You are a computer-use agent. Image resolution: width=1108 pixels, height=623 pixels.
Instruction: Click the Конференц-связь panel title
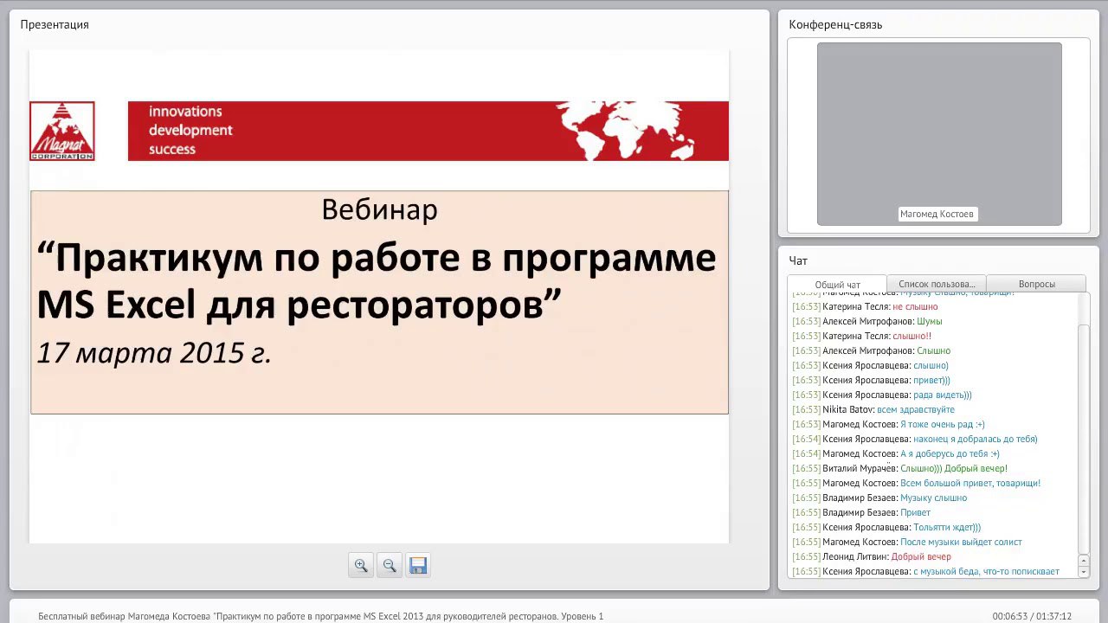pos(835,24)
